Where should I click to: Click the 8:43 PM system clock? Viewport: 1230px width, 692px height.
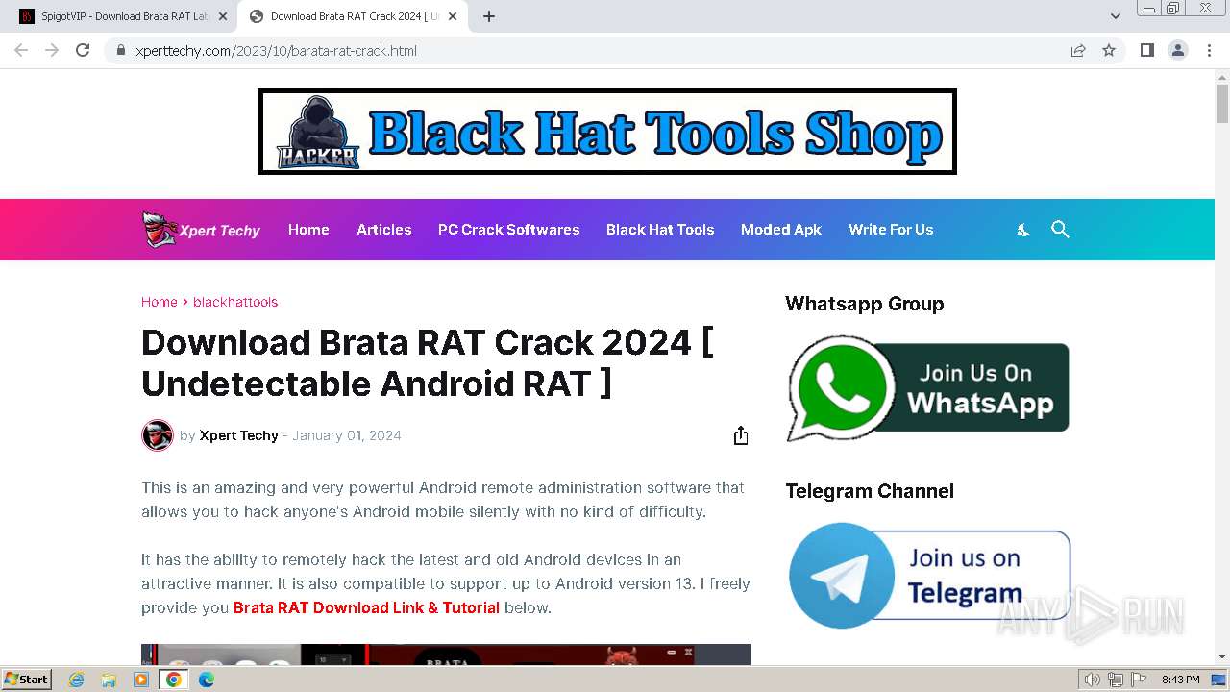1180,680
